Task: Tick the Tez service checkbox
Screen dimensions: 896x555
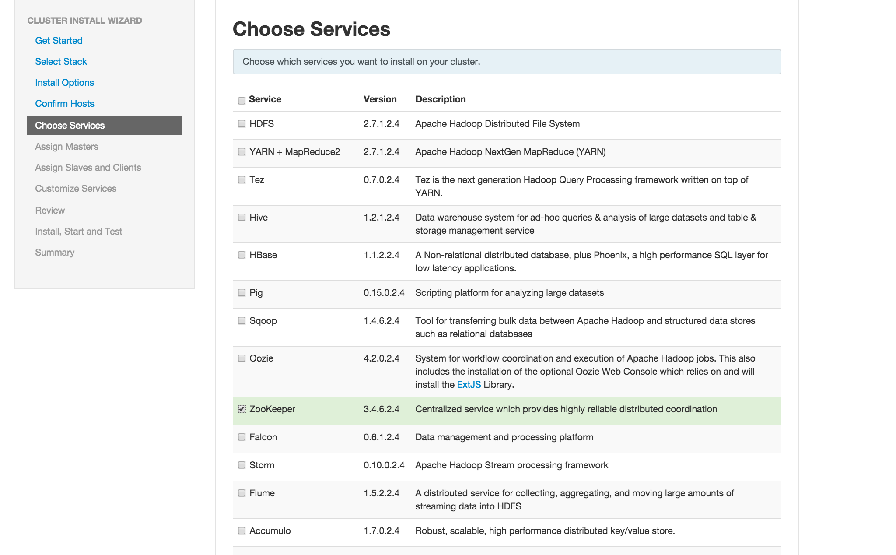Action: pos(241,180)
